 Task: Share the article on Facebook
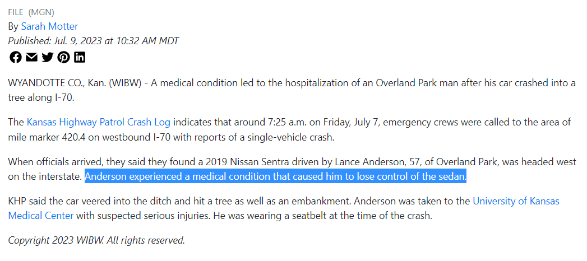point(15,57)
